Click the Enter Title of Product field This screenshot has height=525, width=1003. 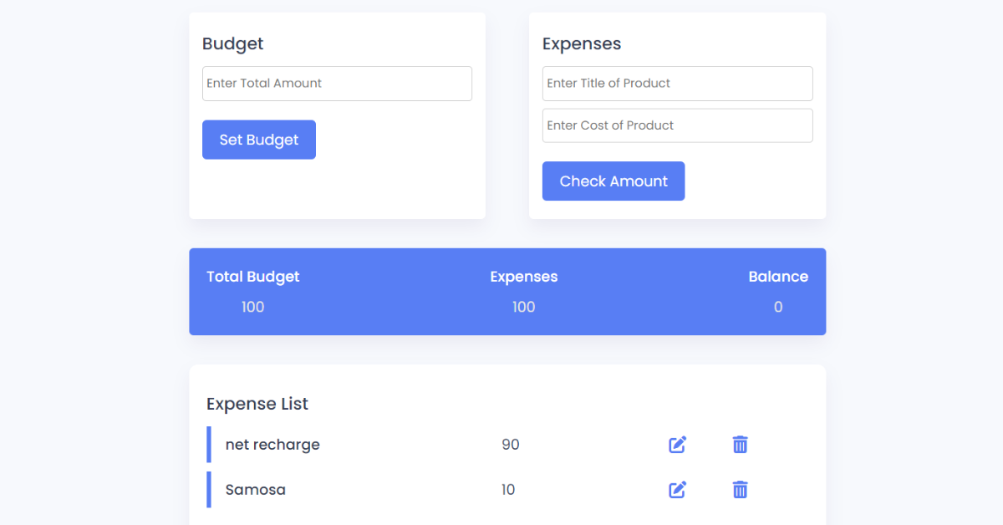[677, 83]
